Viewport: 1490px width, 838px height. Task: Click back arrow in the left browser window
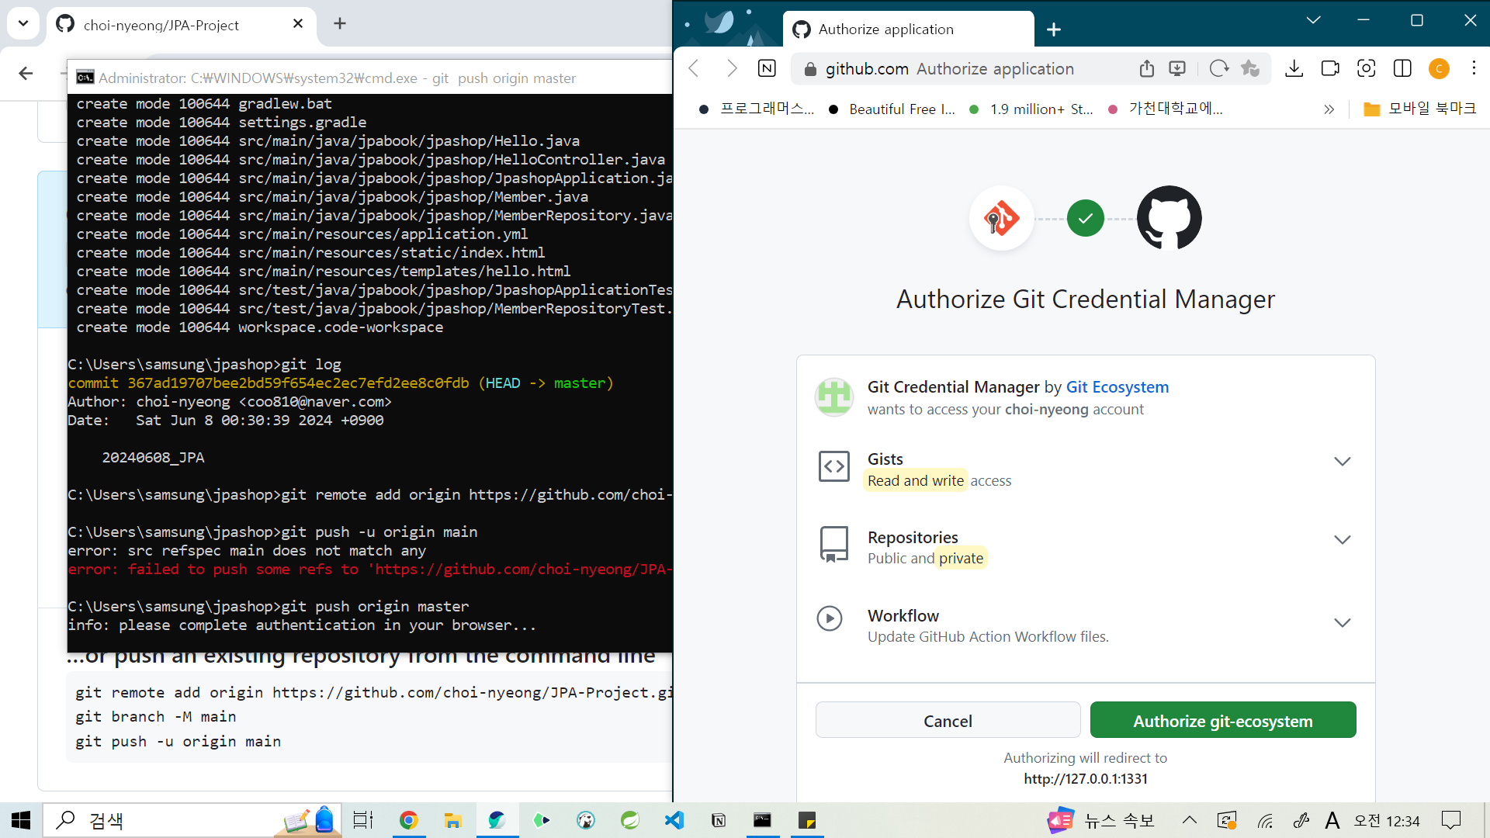(x=26, y=73)
